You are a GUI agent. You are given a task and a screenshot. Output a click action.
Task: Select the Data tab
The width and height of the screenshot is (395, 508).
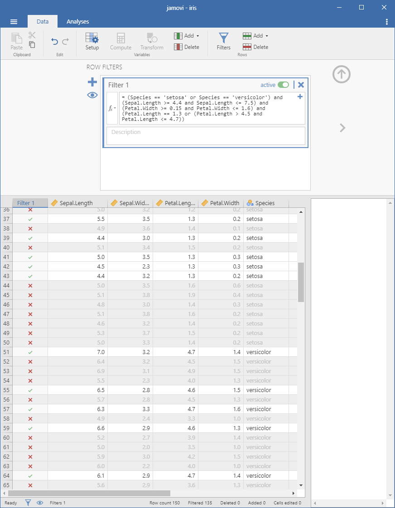coord(43,21)
